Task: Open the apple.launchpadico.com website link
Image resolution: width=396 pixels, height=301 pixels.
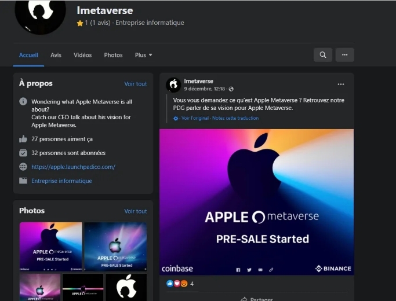Action: (x=73, y=167)
